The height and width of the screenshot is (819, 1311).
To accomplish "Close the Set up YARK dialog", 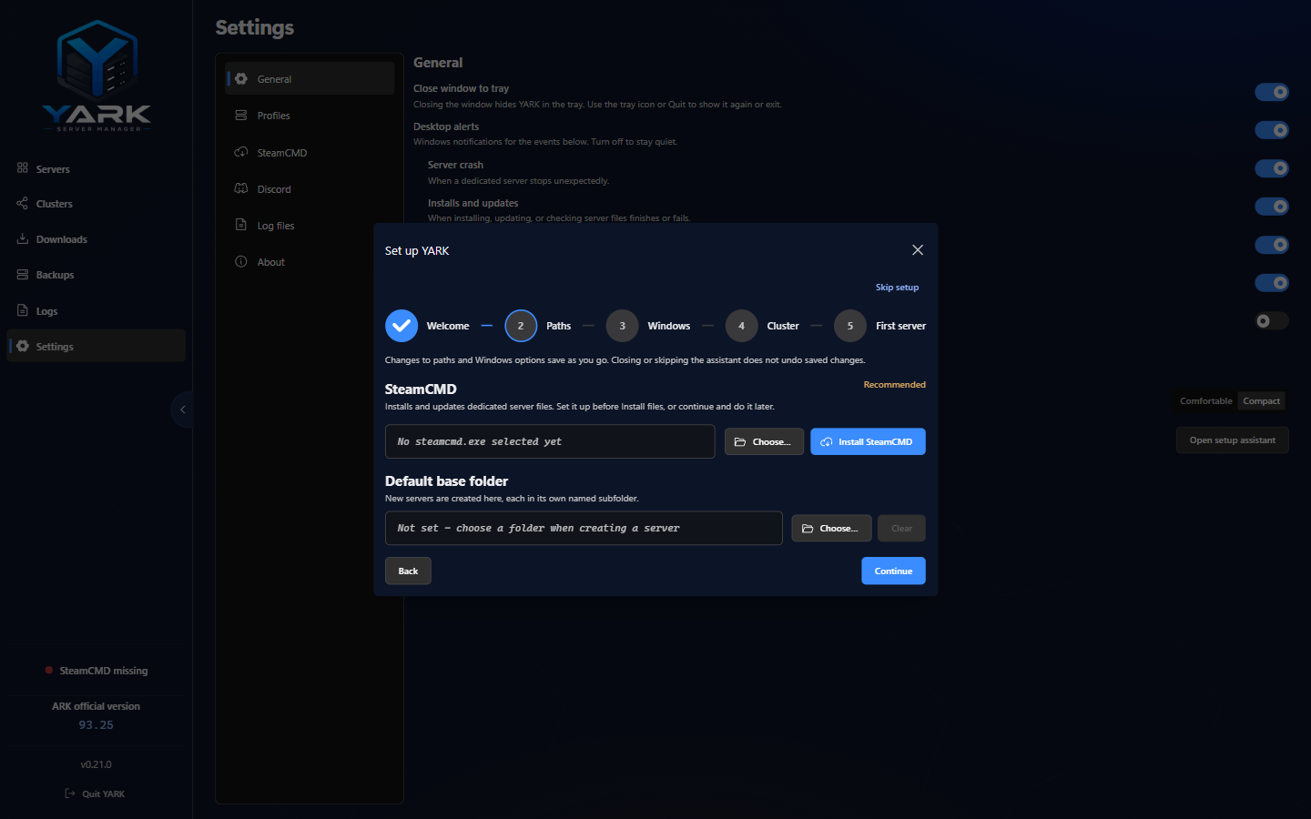I will [x=918, y=250].
